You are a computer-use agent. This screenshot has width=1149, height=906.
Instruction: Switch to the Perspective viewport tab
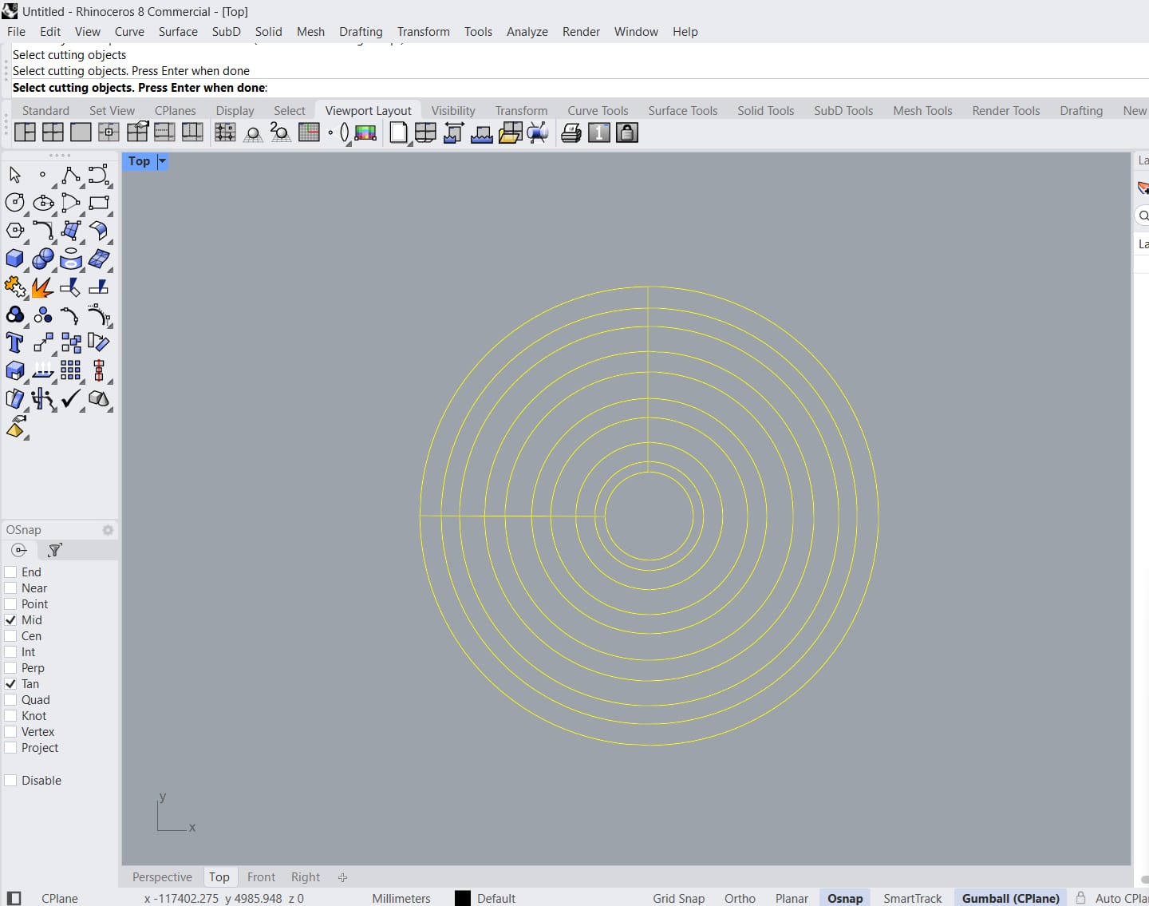coord(162,876)
